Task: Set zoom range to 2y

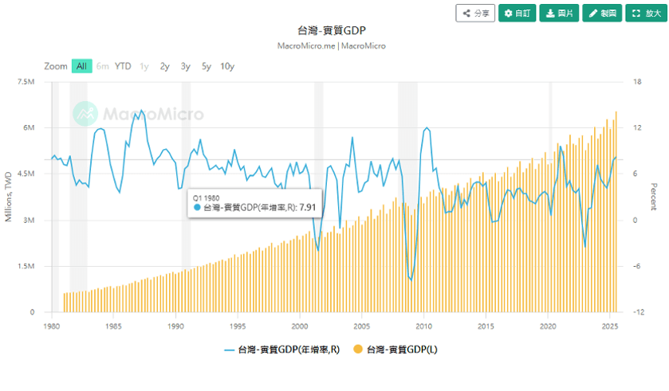Action: pos(164,66)
